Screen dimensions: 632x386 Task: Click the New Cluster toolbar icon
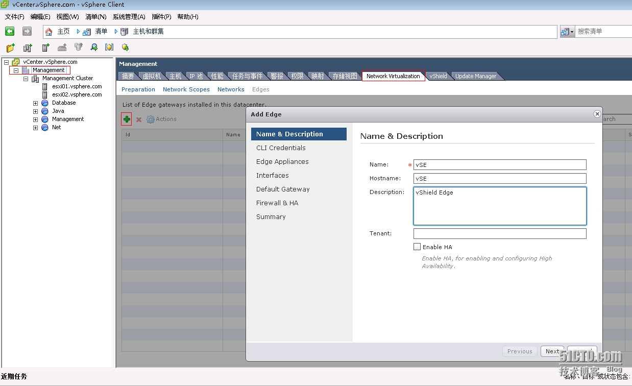(x=28, y=47)
